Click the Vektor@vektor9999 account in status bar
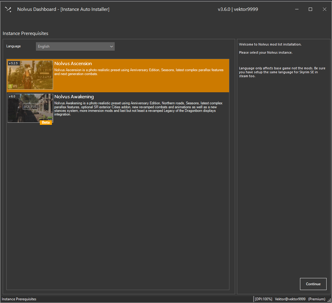Viewport: 332px width, 303px height. coord(290,299)
